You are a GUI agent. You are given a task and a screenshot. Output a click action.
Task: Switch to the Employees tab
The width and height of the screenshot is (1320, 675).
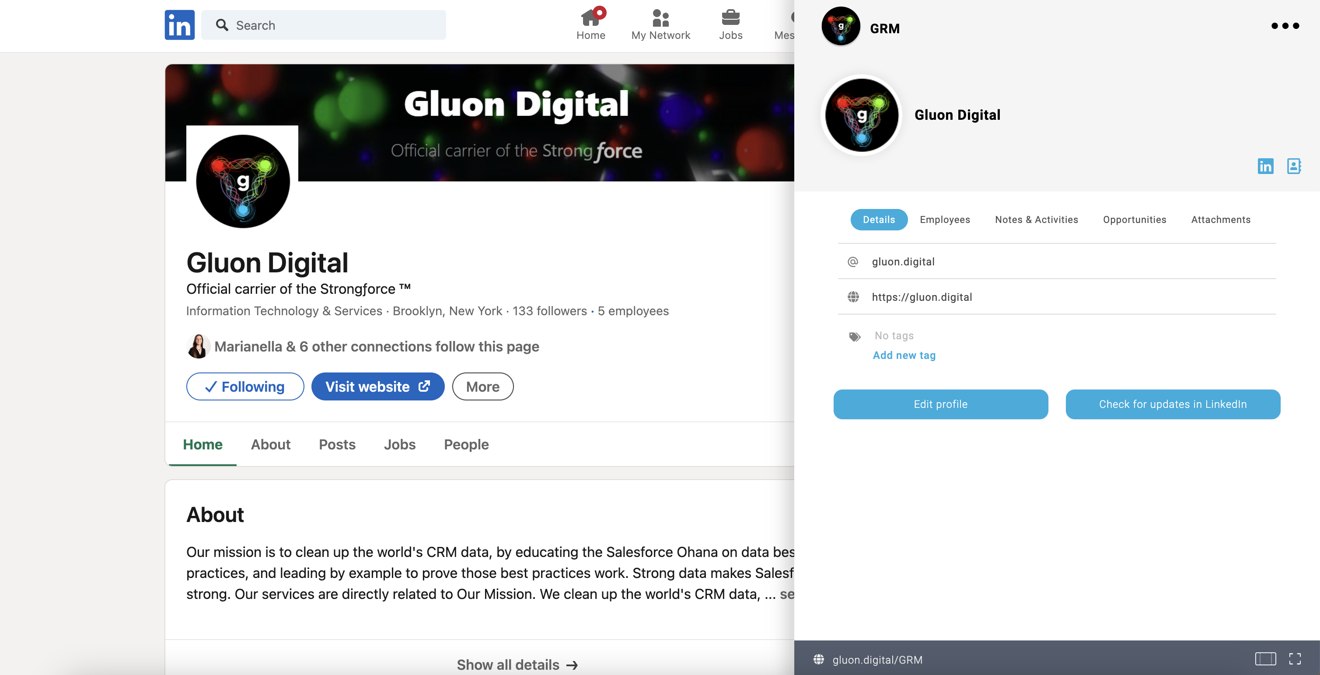pos(944,220)
